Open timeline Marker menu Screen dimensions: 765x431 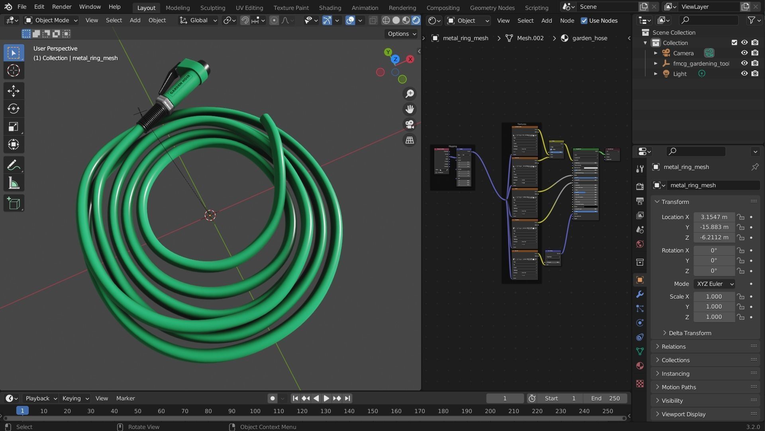pos(126,398)
